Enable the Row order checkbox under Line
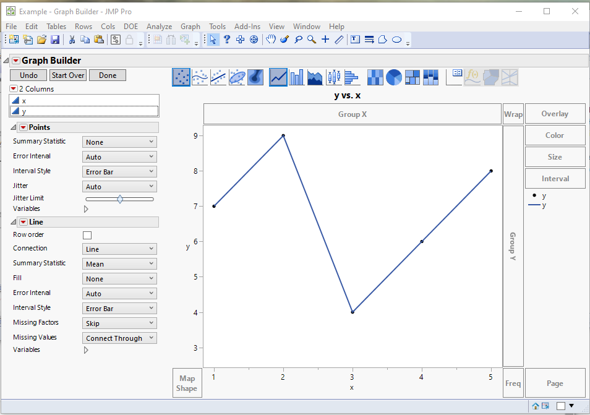 pos(86,235)
